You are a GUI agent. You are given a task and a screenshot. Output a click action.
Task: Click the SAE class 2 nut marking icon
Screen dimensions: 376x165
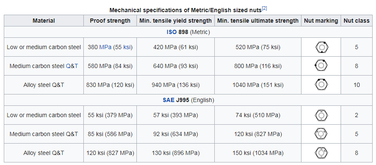[321, 115]
